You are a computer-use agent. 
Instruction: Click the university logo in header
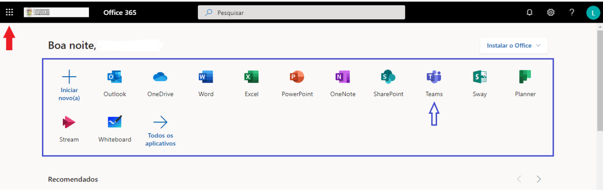pyautogui.click(x=56, y=12)
